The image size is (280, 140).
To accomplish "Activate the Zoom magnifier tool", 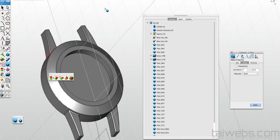I will tap(7, 85).
